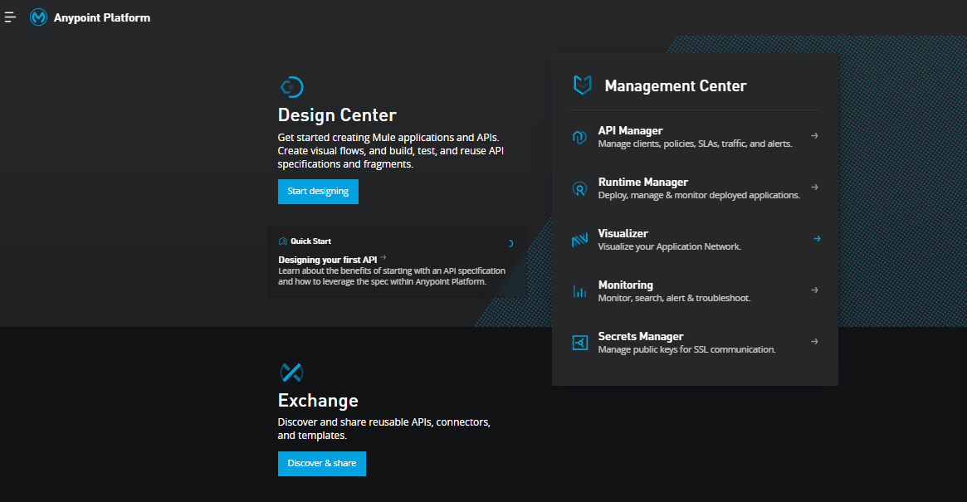Viewport: 967px width, 502px height.
Task: Click the Management Center shield icon
Action: [583, 85]
